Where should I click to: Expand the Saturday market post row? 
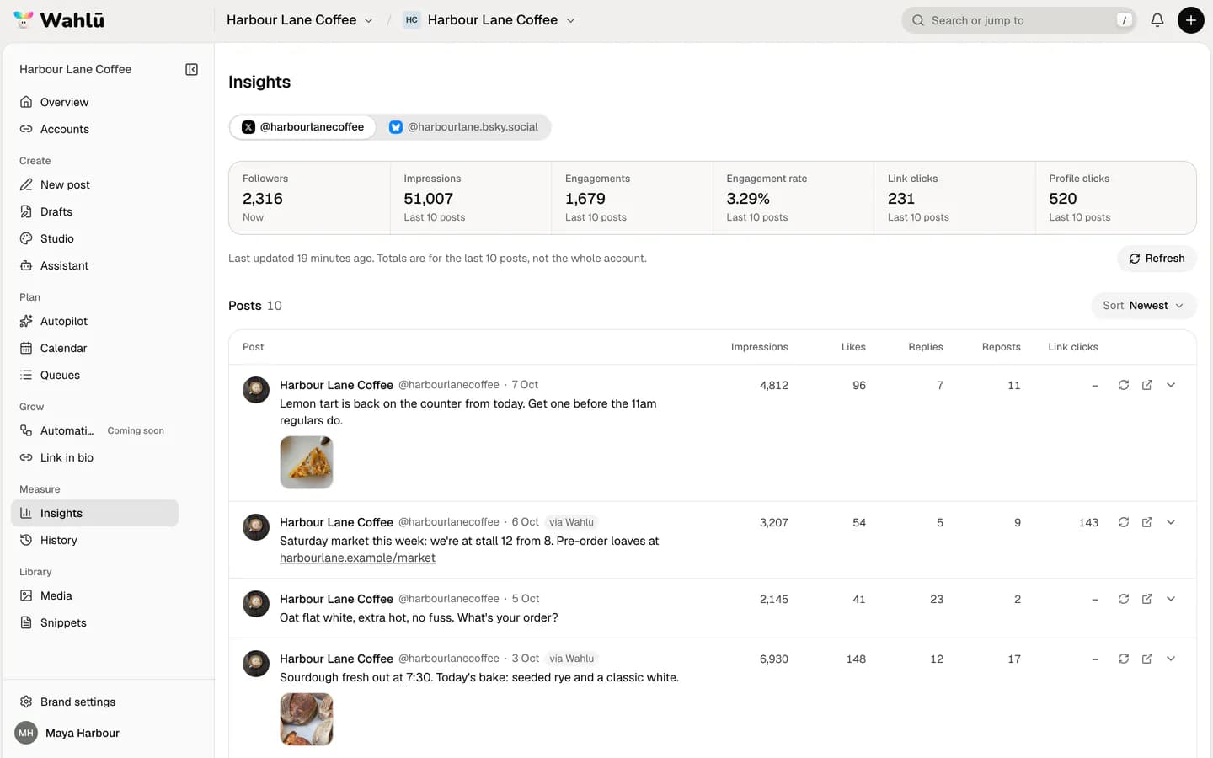[x=1171, y=522]
